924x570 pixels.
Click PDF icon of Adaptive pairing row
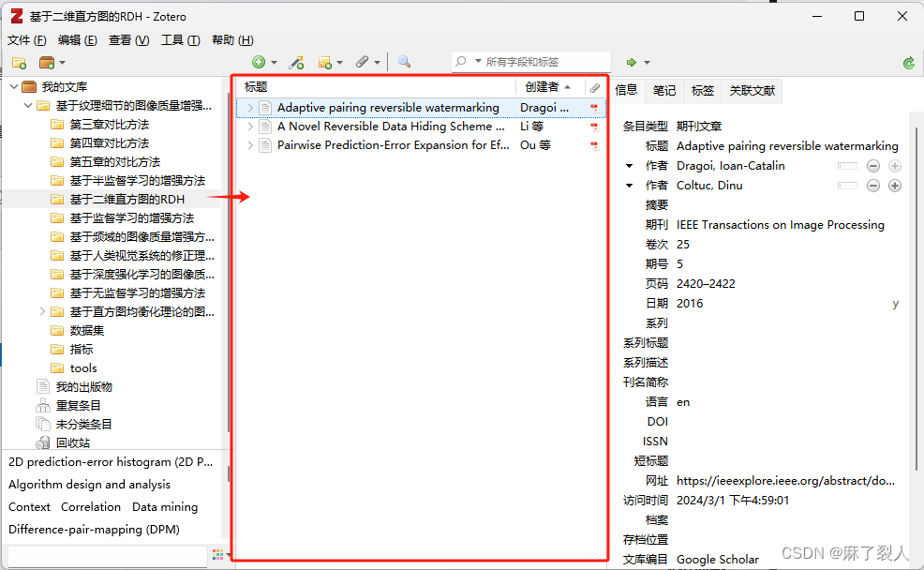pyautogui.click(x=594, y=108)
